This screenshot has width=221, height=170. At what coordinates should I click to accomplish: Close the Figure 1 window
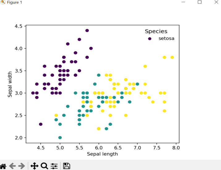pos(216,2)
